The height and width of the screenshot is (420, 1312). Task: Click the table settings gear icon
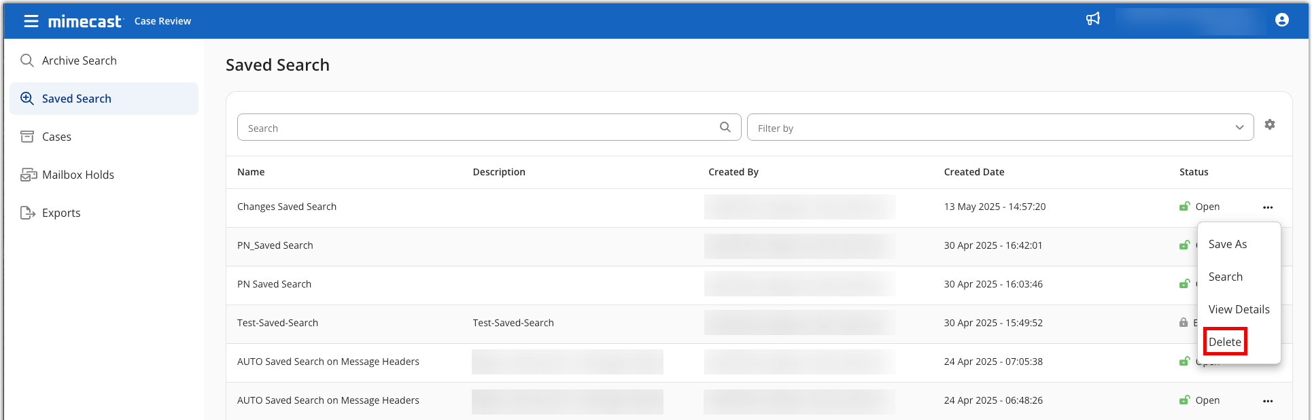click(x=1269, y=125)
